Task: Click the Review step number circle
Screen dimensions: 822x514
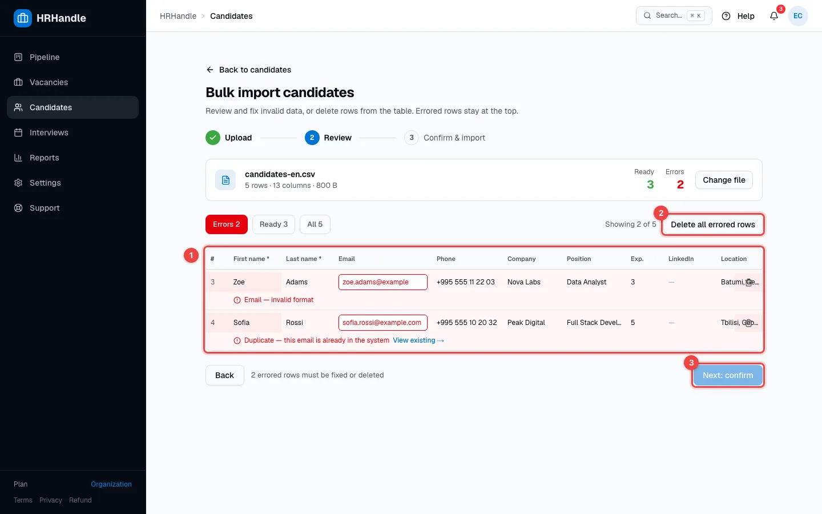Action: [312, 138]
